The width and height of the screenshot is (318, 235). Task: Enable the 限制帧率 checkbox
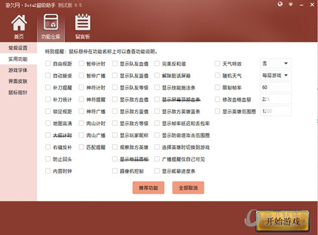(x=218, y=87)
